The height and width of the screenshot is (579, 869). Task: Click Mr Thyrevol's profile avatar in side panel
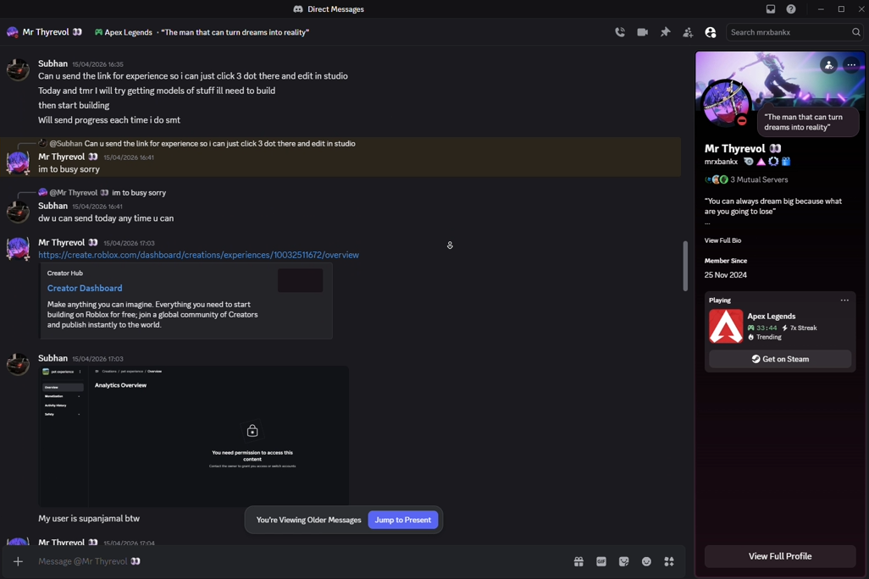pyautogui.click(x=727, y=103)
